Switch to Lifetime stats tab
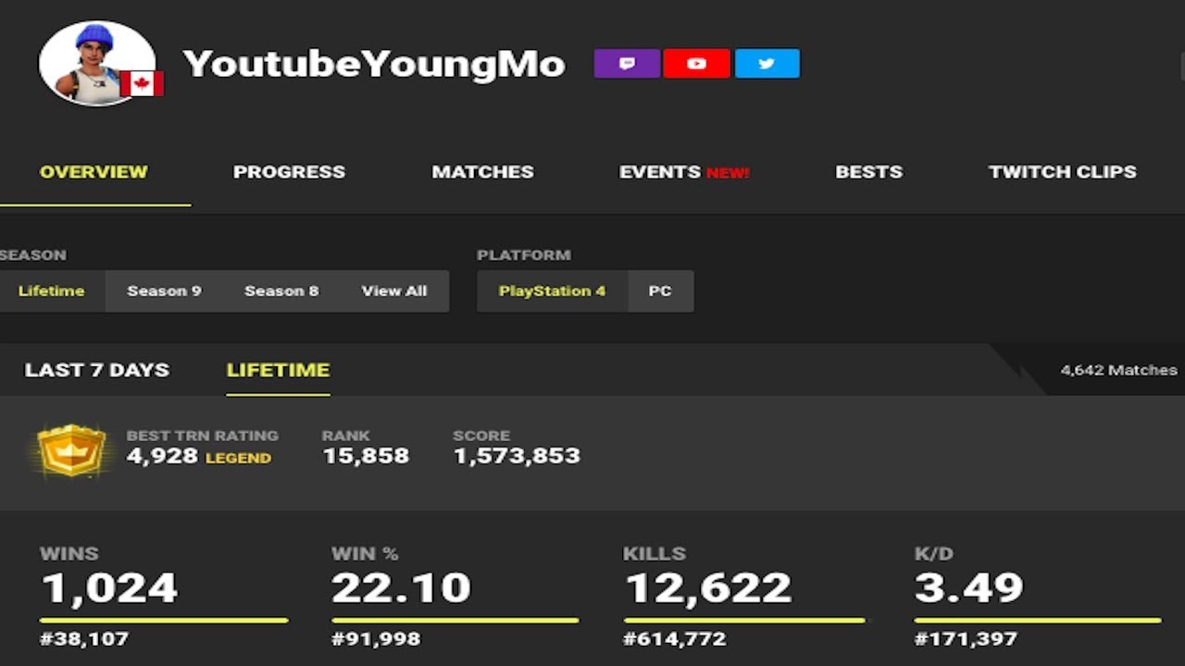This screenshot has width=1185, height=666. tap(278, 370)
